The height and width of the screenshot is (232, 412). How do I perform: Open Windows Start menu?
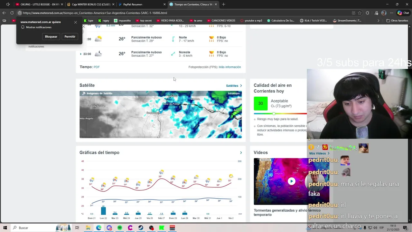point(5,228)
